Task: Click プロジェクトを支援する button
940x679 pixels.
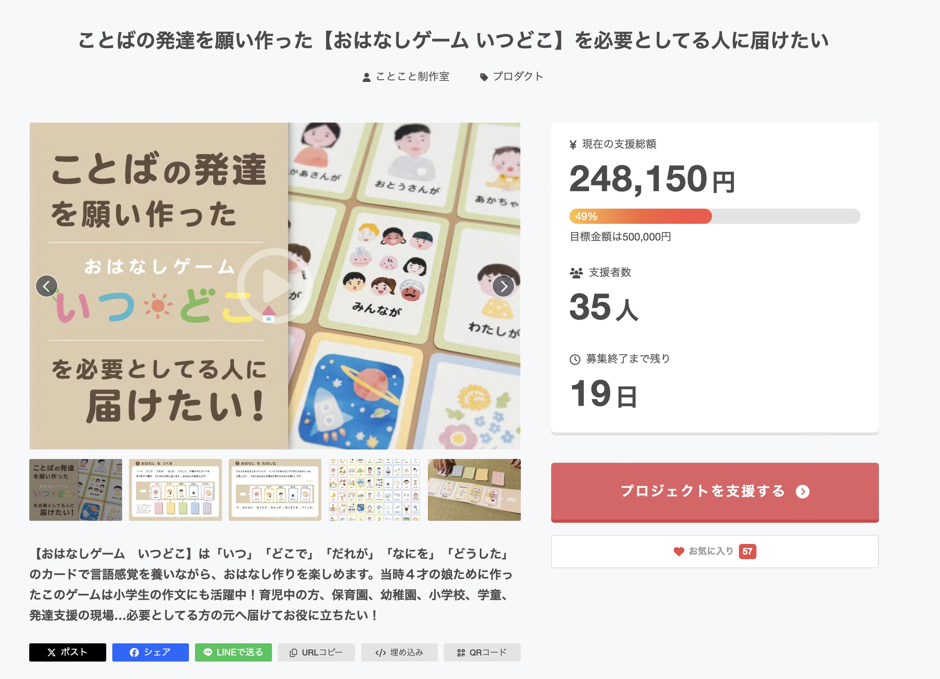Action: click(715, 492)
